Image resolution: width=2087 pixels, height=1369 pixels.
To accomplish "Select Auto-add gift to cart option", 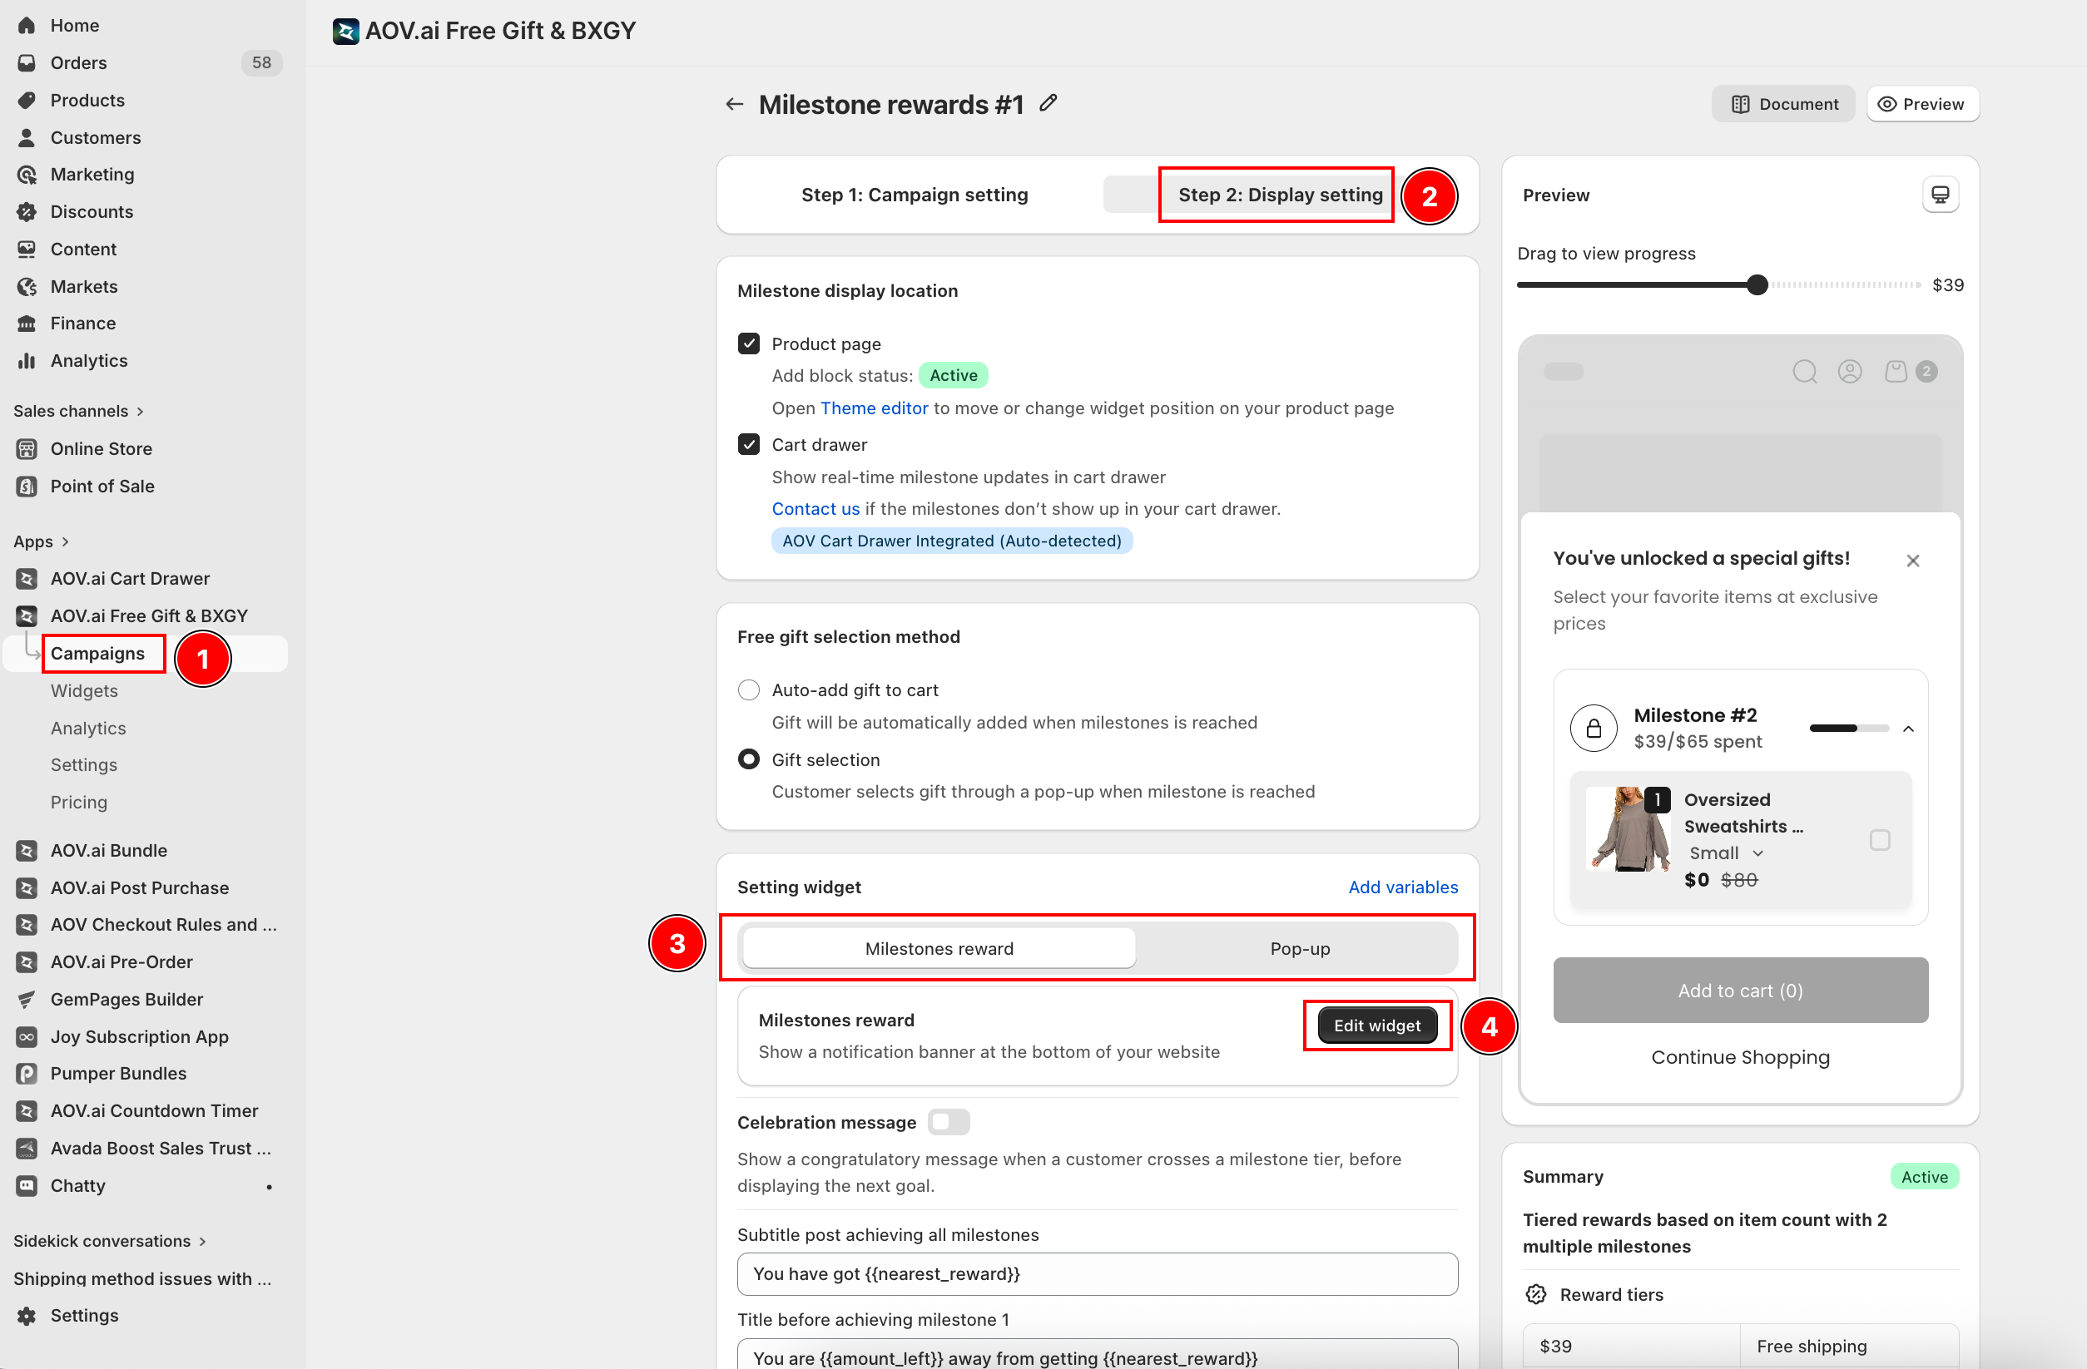I will coord(748,689).
